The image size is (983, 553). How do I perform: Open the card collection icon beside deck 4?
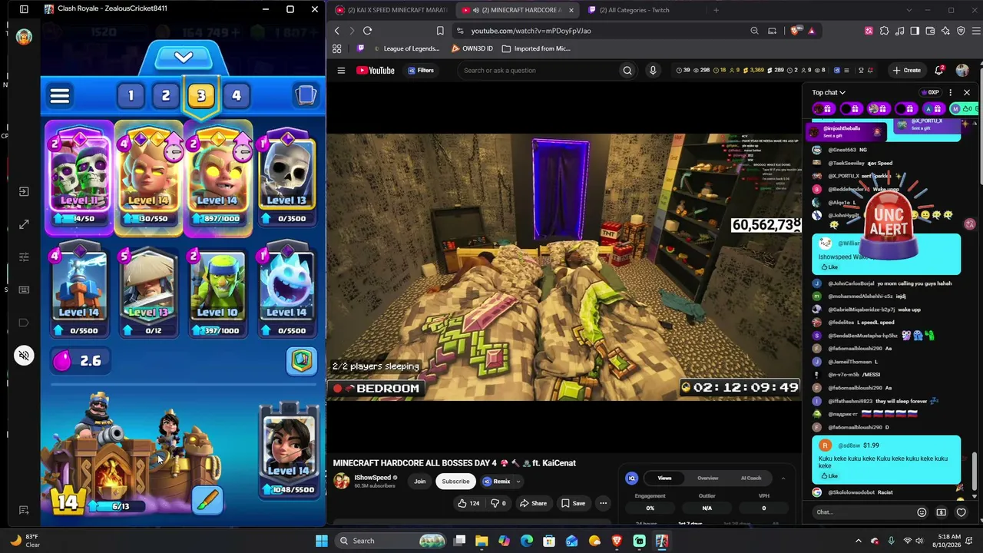pyautogui.click(x=306, y=95)
